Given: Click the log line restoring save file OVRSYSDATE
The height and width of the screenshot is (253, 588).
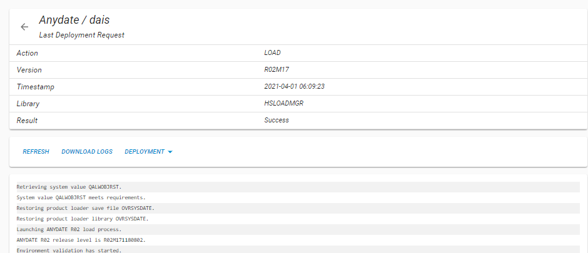Looking at the screenshot, I should tap(298, 208).
